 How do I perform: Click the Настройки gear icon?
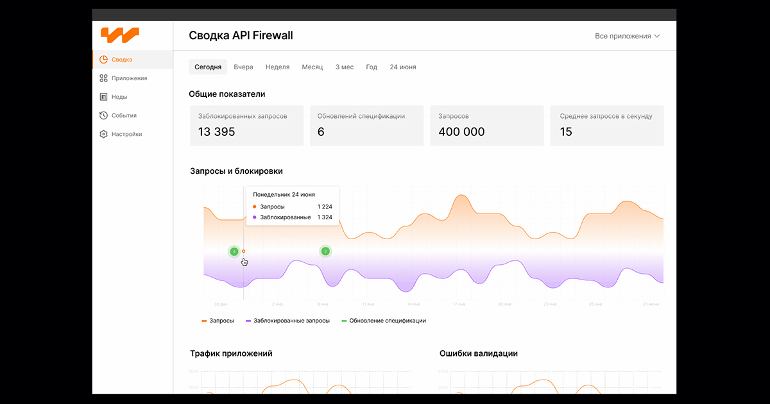[103, 134]
